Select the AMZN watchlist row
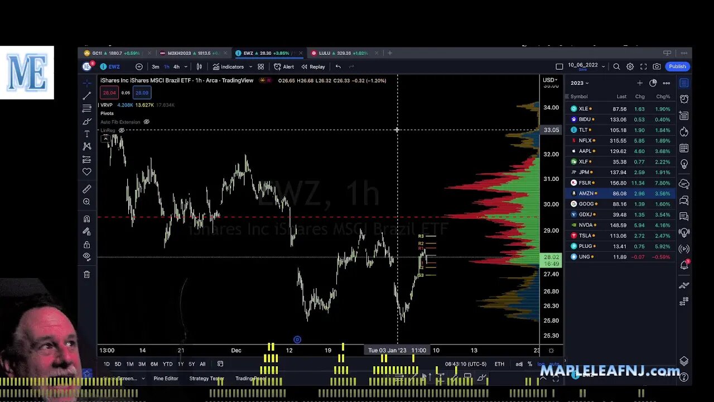The image size is (714, 402). tap(621, 193)
